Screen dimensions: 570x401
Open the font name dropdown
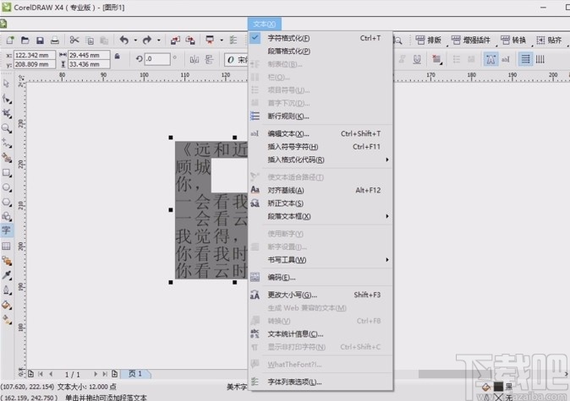pyautogui.click(x=236, y=59)
